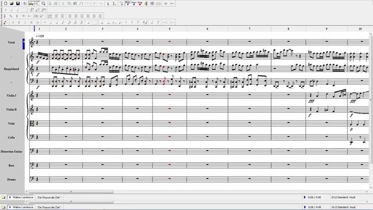Image resolution: width=373 pixels, height=210 pixels.
Task: Select the Harpsichord staff label
Action: 11,69
